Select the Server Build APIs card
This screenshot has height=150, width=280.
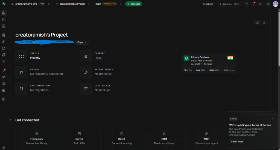point(79,139)
